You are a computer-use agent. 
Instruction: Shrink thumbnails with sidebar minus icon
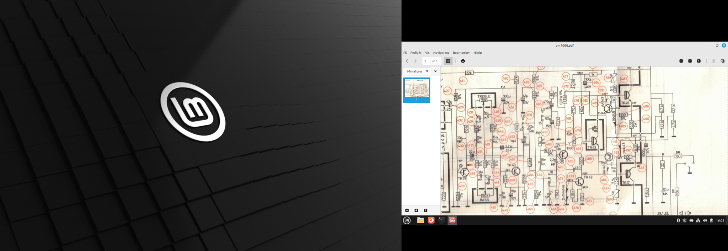click(x=407, y=210)
